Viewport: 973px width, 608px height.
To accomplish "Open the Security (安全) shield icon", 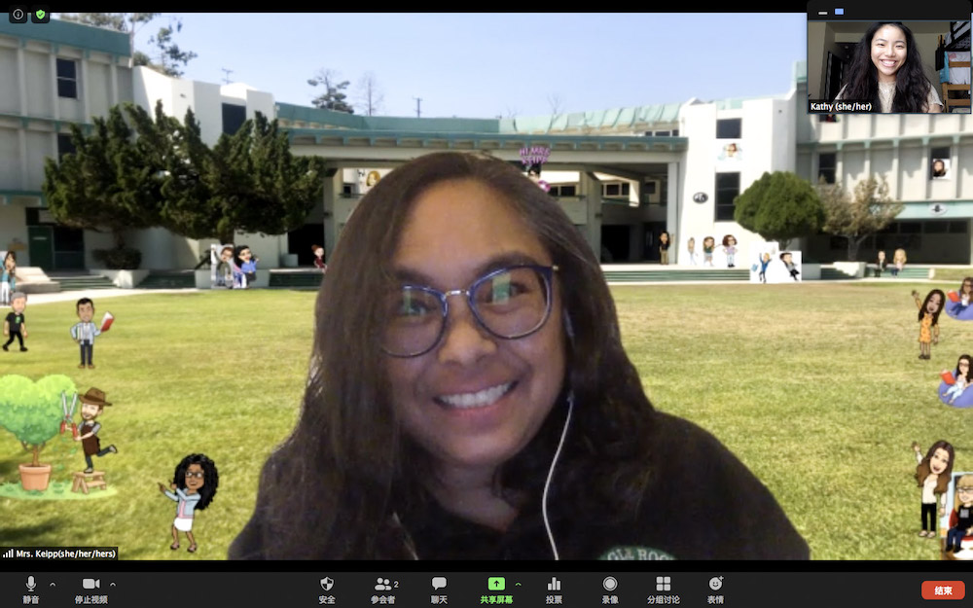I will 327,588.
